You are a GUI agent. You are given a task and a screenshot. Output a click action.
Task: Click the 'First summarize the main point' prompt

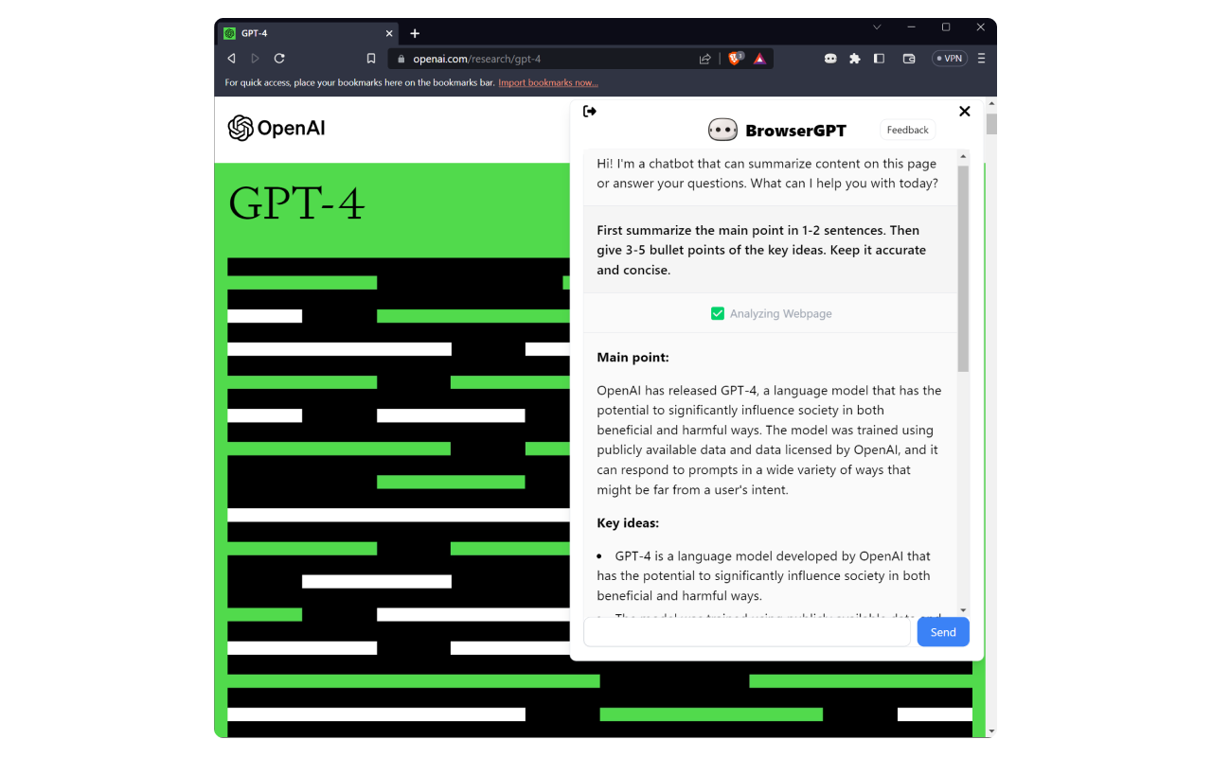[761, 250]
